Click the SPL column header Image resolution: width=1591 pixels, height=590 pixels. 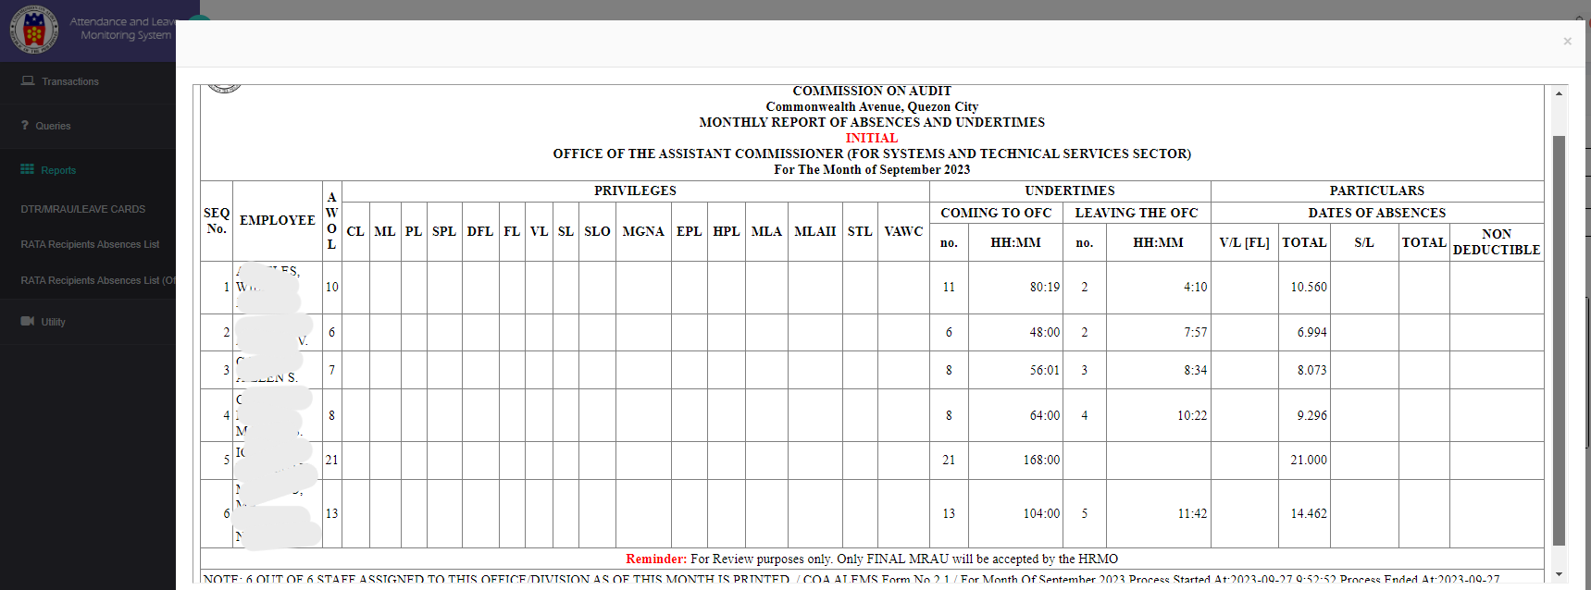pos(444,231)
